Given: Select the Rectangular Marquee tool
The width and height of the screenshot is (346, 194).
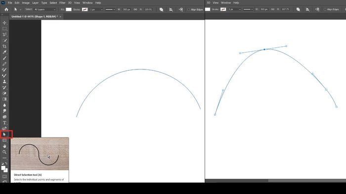Looking at the screenshot, I should [x=4, y=29].
